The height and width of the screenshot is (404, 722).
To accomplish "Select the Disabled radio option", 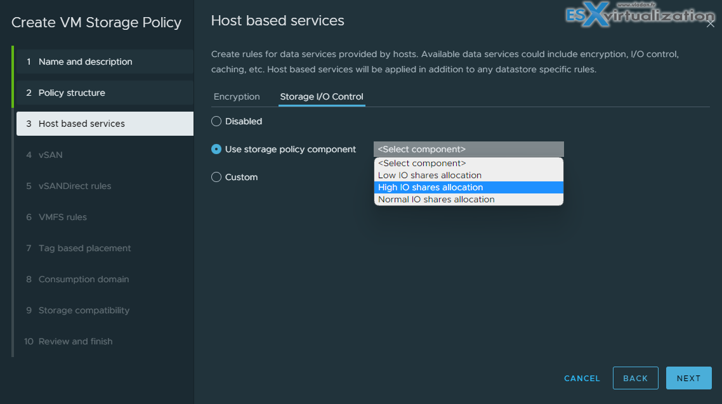I will 216,122.
